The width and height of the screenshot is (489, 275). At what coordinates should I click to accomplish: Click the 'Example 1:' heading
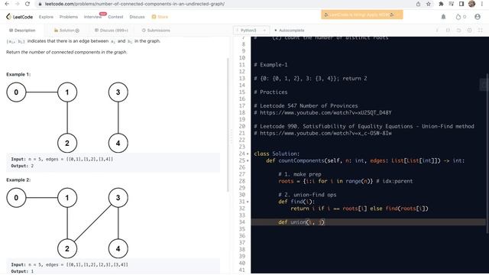[18, 74]
